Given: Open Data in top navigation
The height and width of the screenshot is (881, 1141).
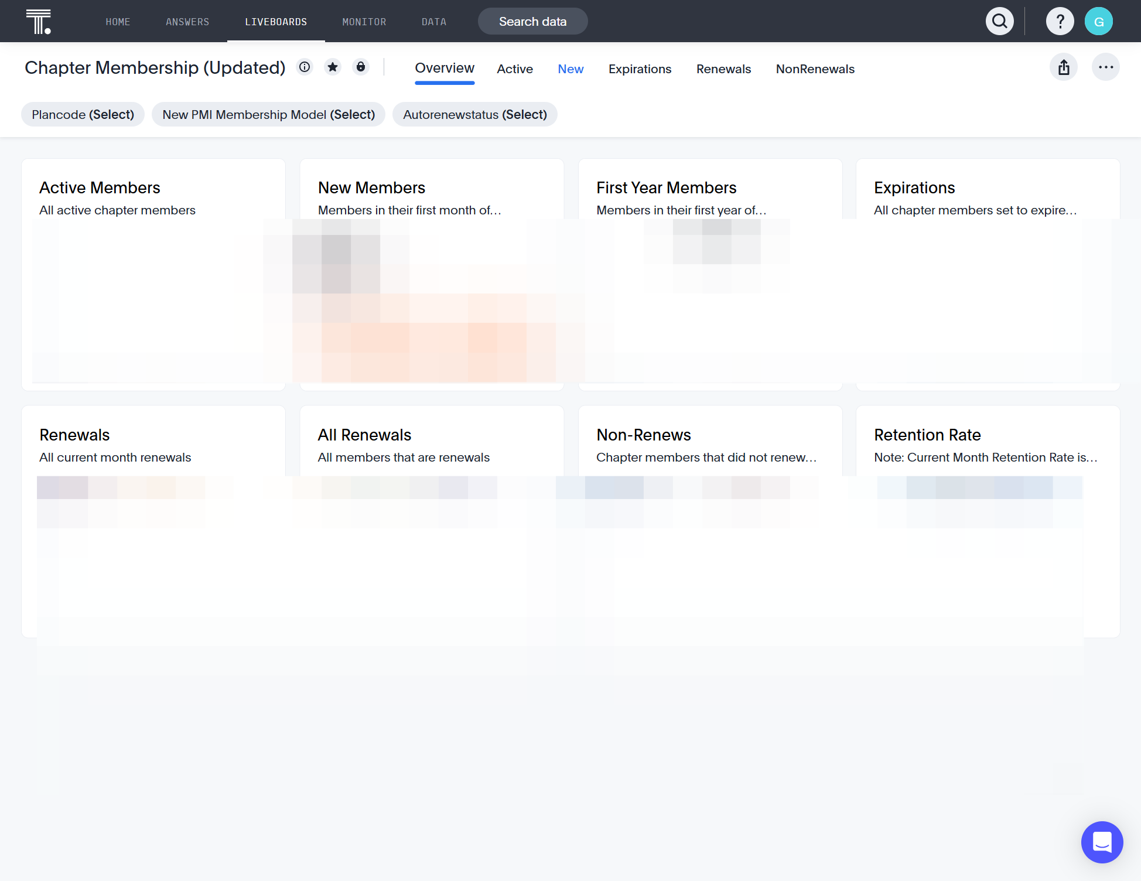Looking at the screenshot, I should (434, 22).
